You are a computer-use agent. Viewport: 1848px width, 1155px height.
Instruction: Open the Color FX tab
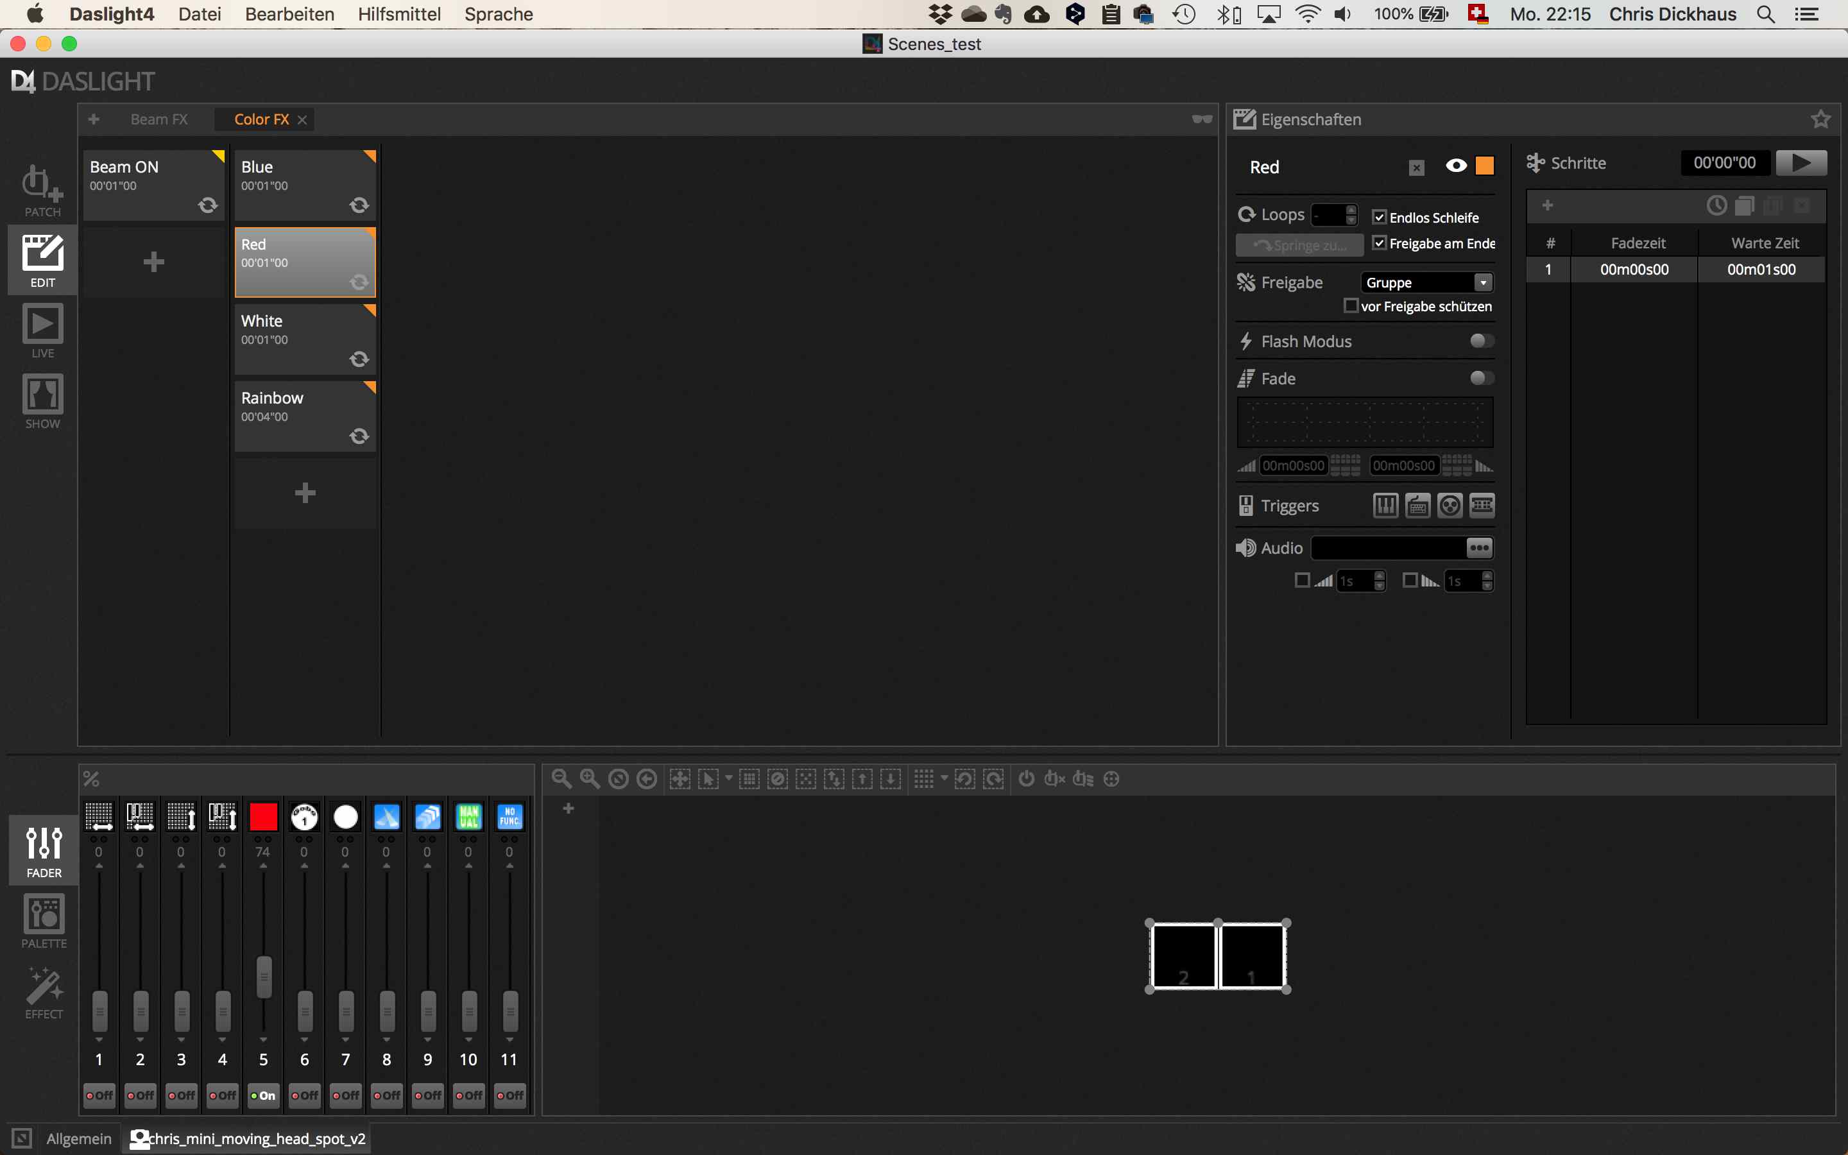click(x=261, y=119)
